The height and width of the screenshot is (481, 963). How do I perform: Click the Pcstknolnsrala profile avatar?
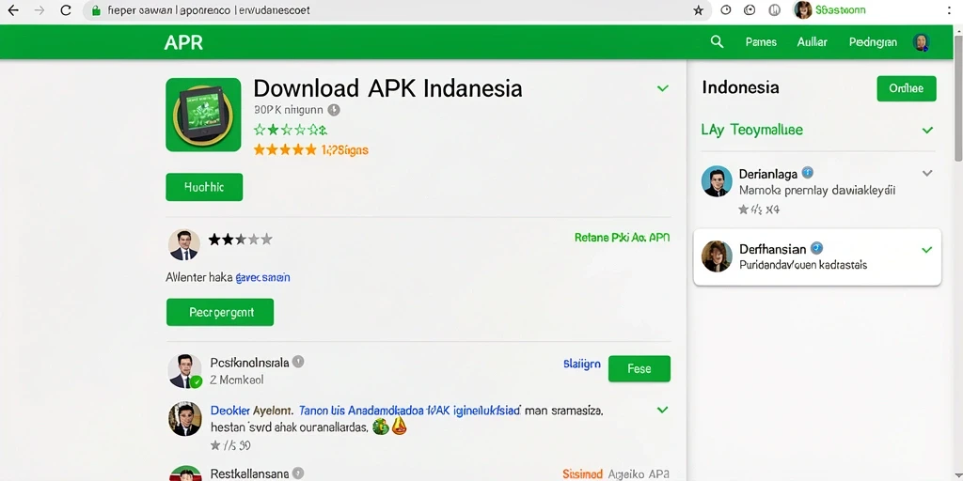184,370
